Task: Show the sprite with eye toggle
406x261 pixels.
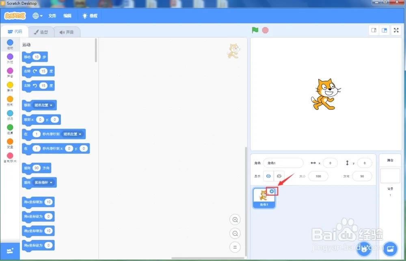Action: click(x=268, y=176)
